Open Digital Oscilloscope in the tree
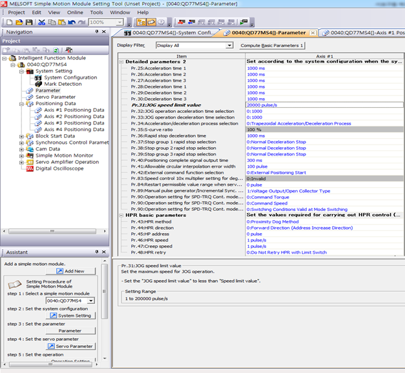 (x=59, y=168)
